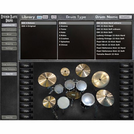Click the small splash cymbal at top of kit

[x=65, y=72]
